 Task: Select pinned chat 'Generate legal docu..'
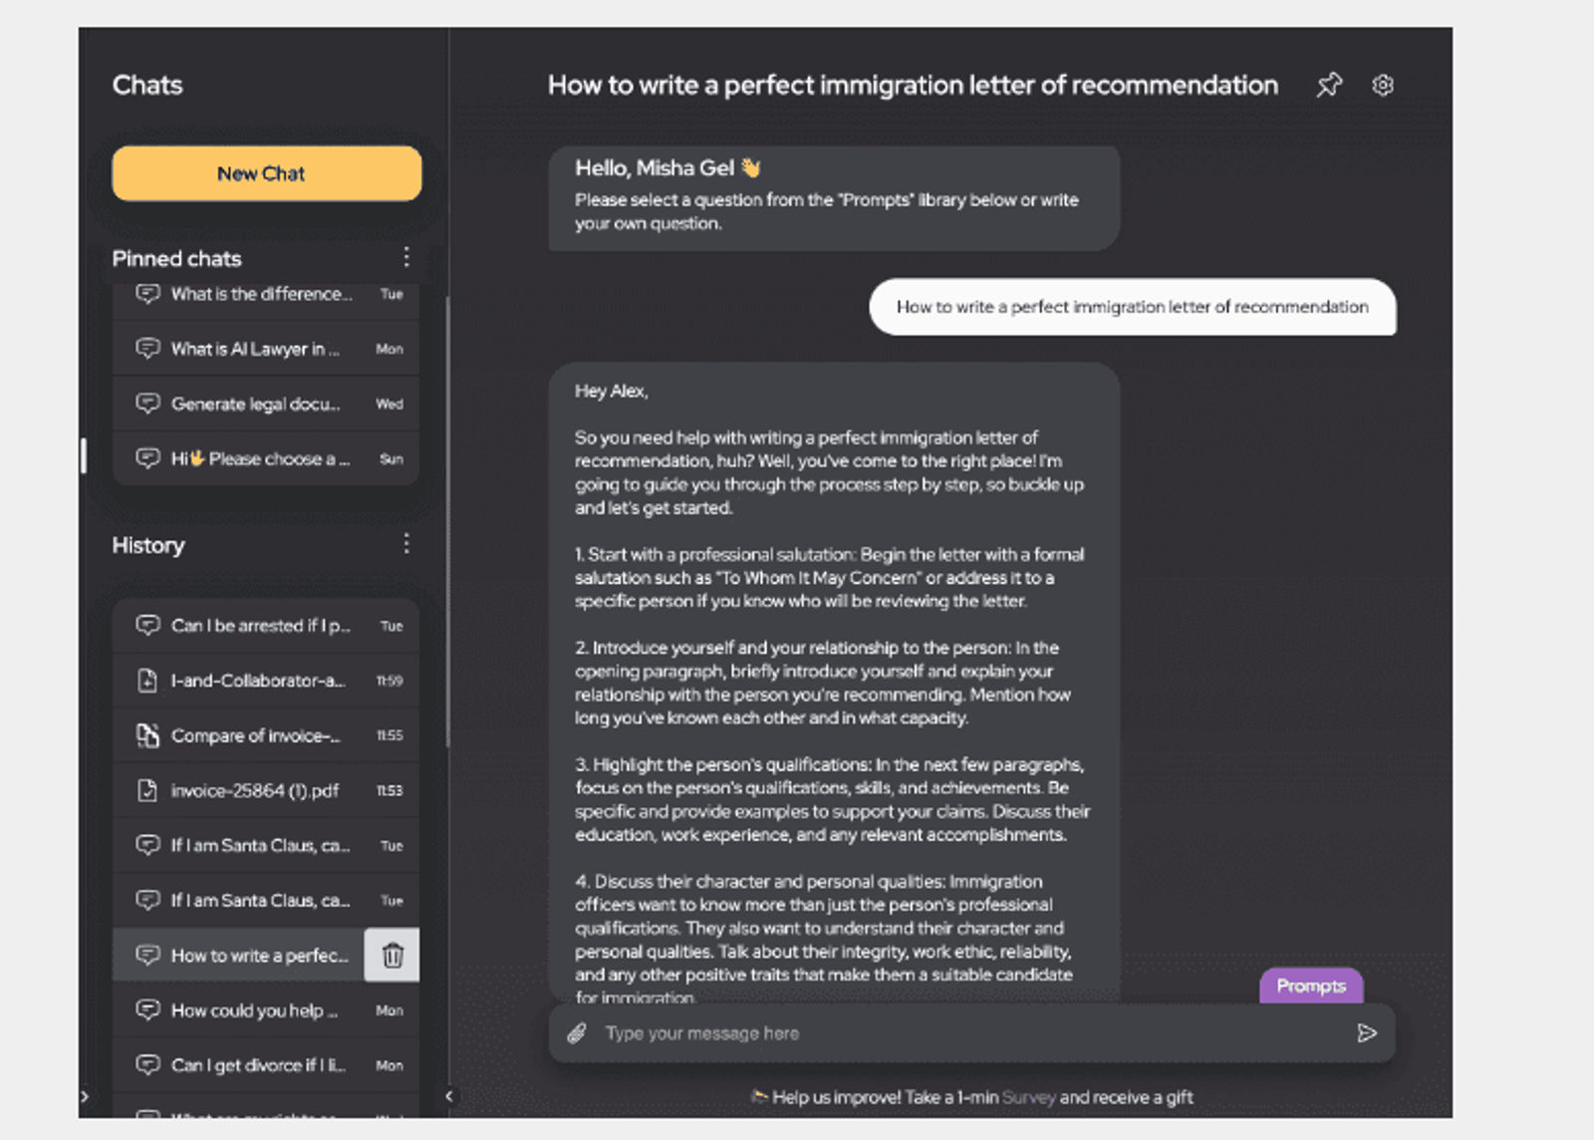(266, 405)
